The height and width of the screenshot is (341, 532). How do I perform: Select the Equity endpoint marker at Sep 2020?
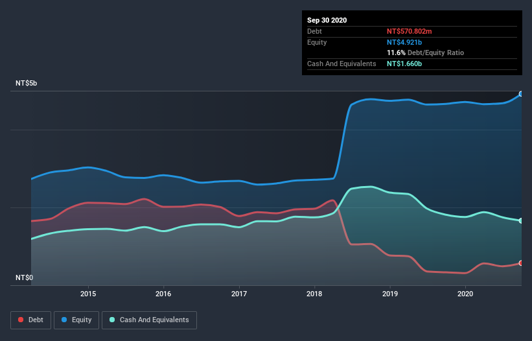point(521,94)
